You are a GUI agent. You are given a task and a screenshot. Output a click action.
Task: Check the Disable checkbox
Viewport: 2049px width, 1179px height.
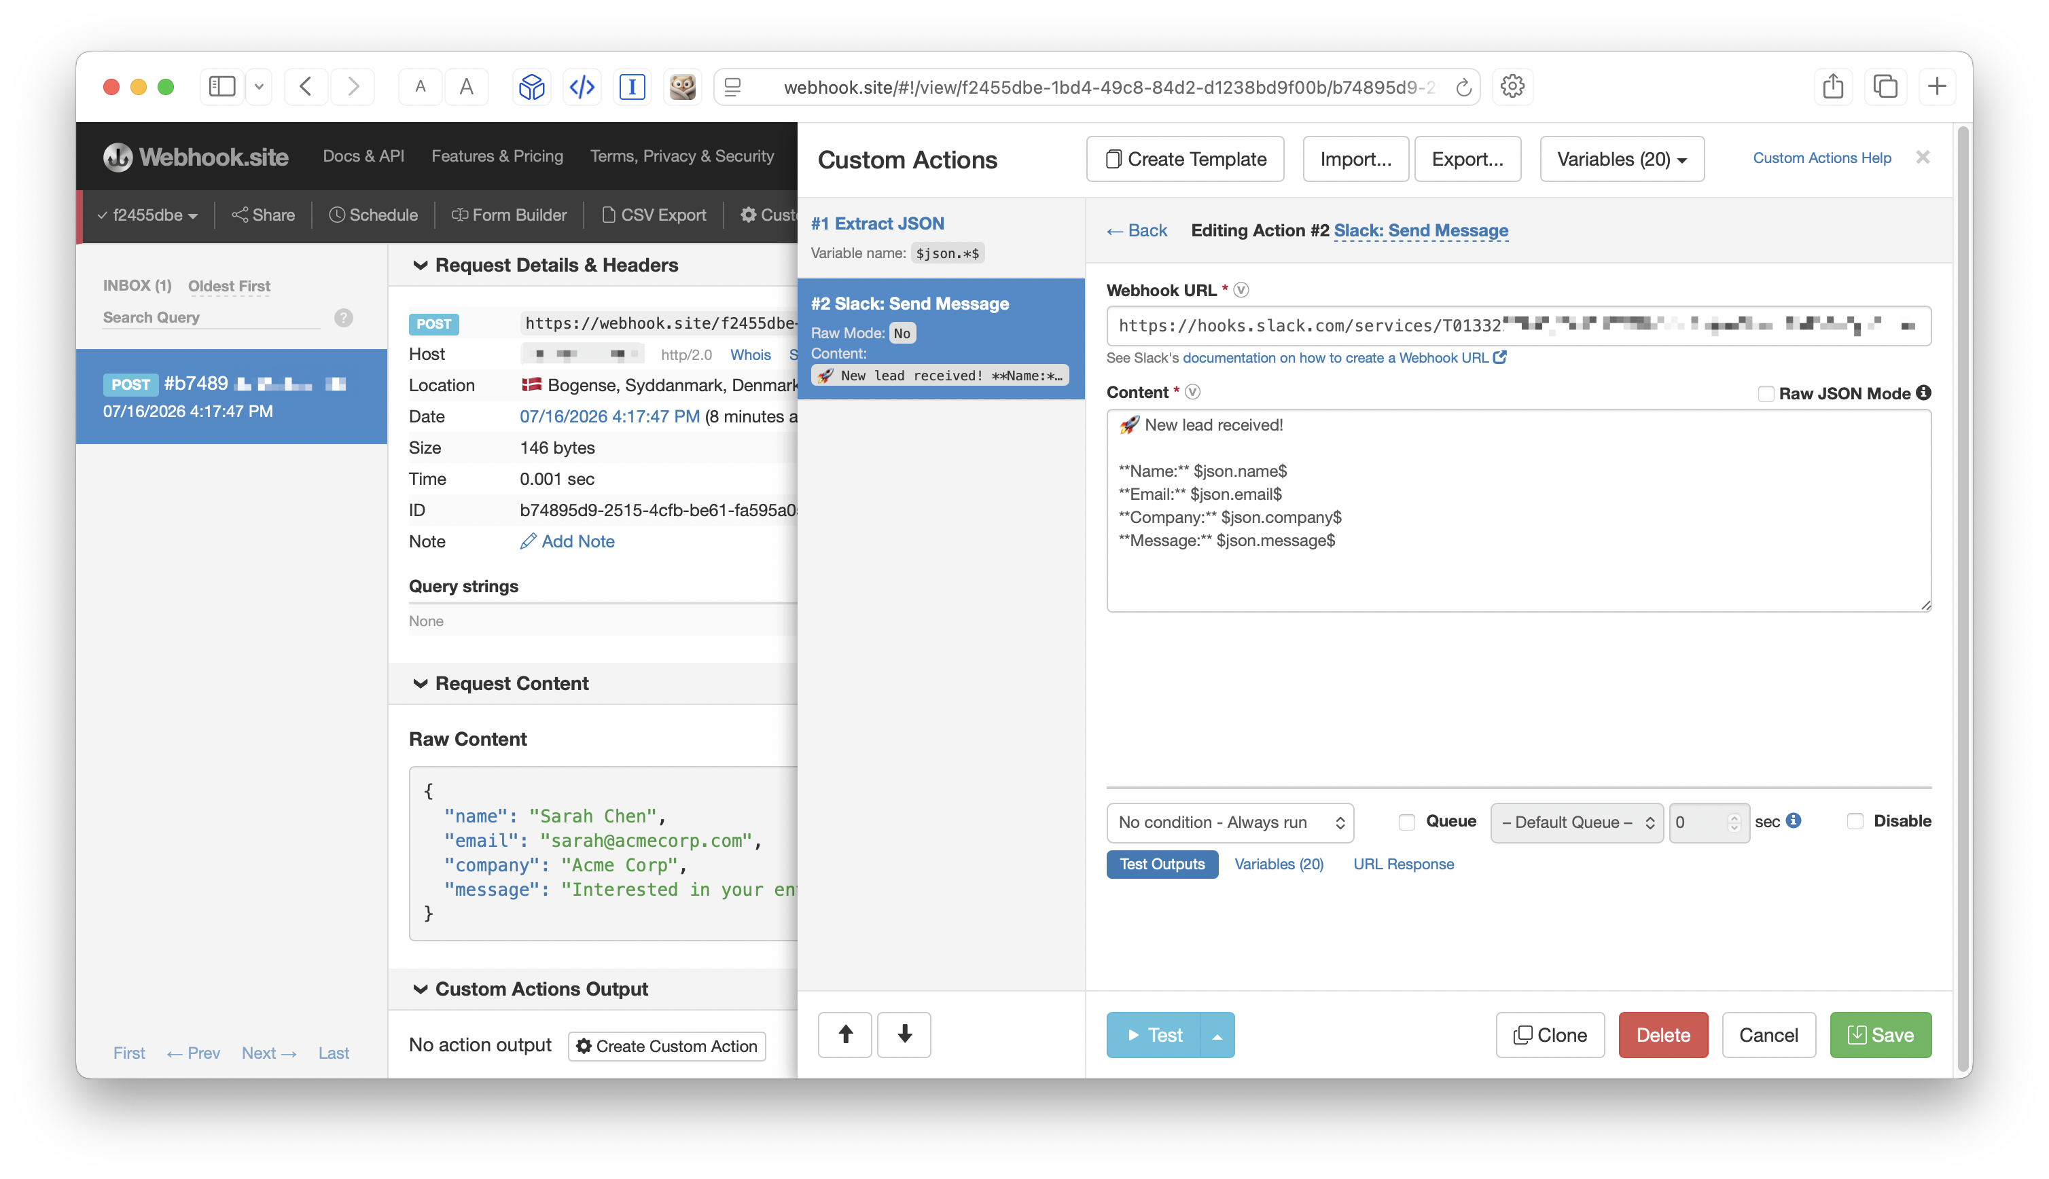1855,821
